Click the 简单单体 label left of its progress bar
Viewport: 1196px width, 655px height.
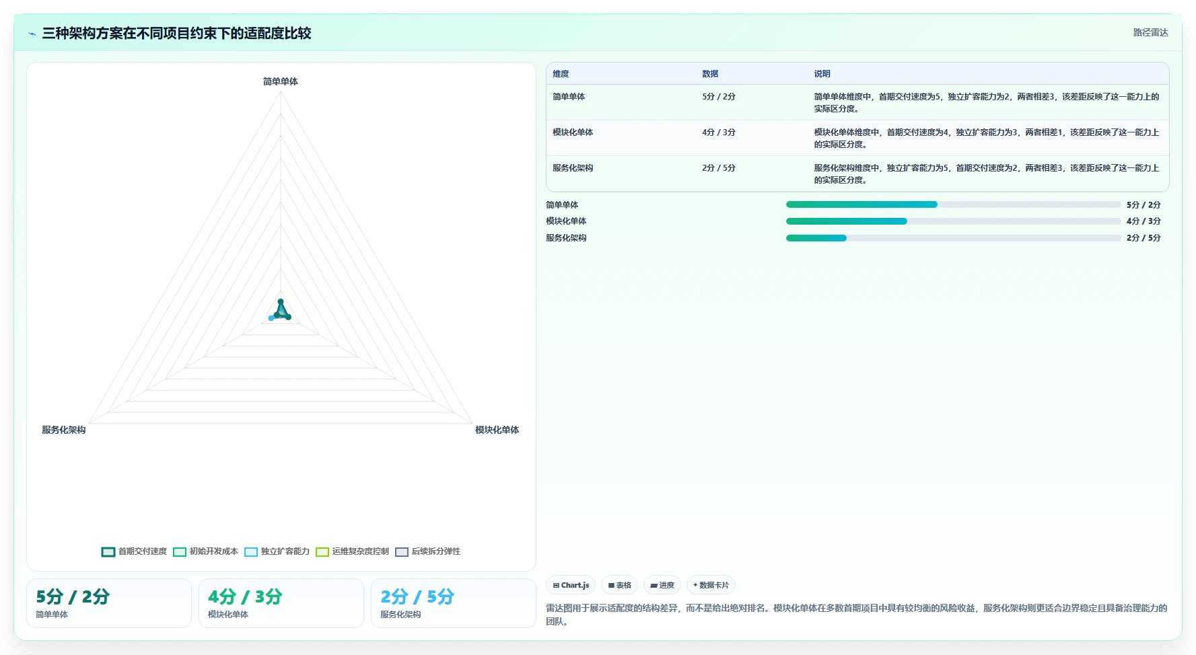[562, 205]
